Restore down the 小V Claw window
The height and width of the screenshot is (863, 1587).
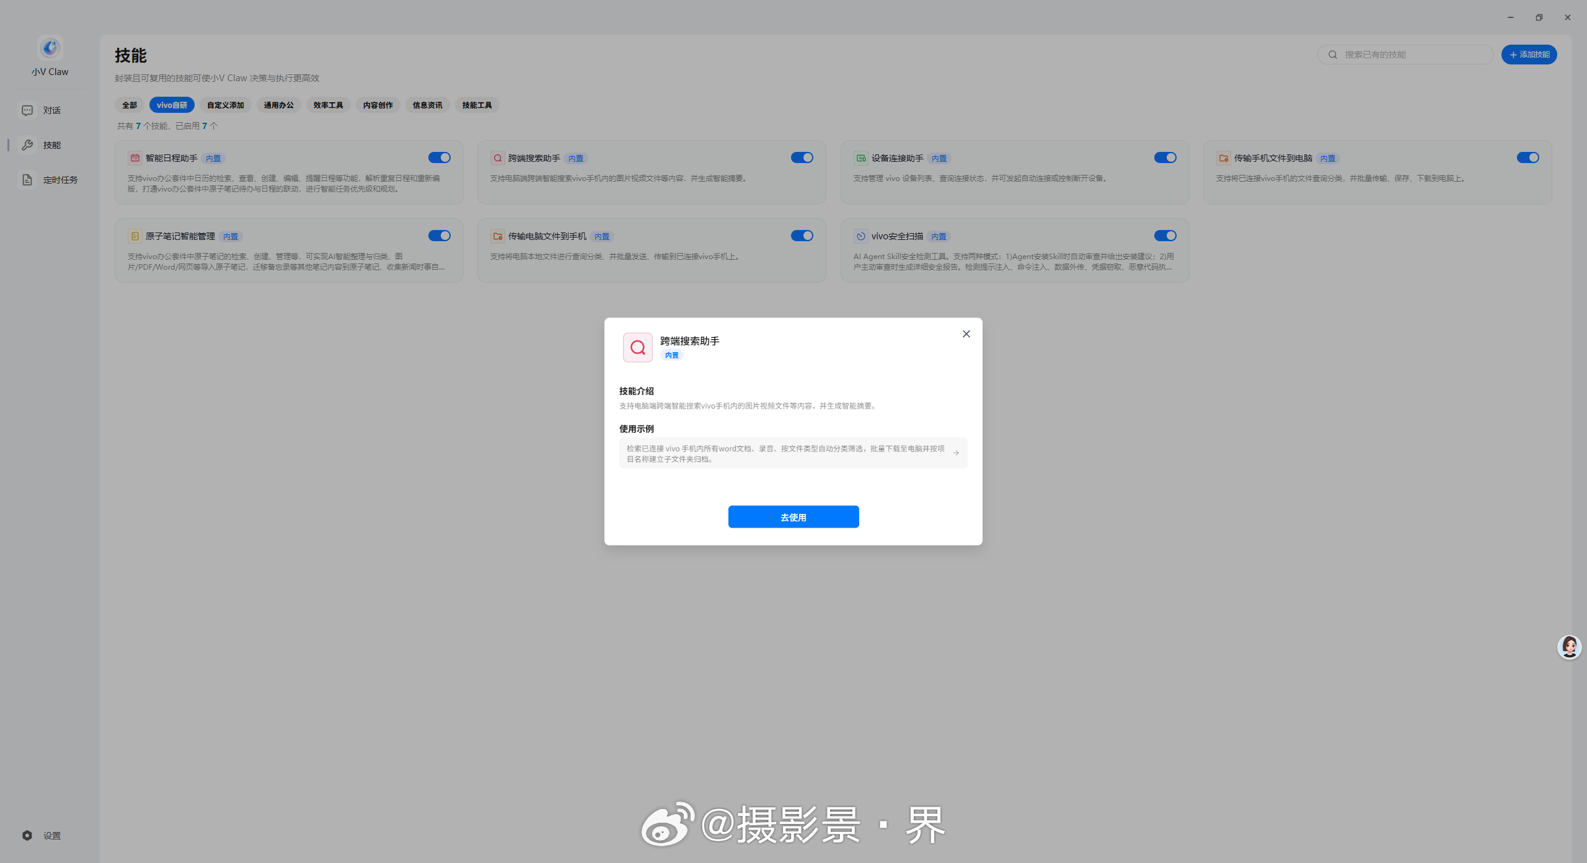click(x=1539, y=17)
